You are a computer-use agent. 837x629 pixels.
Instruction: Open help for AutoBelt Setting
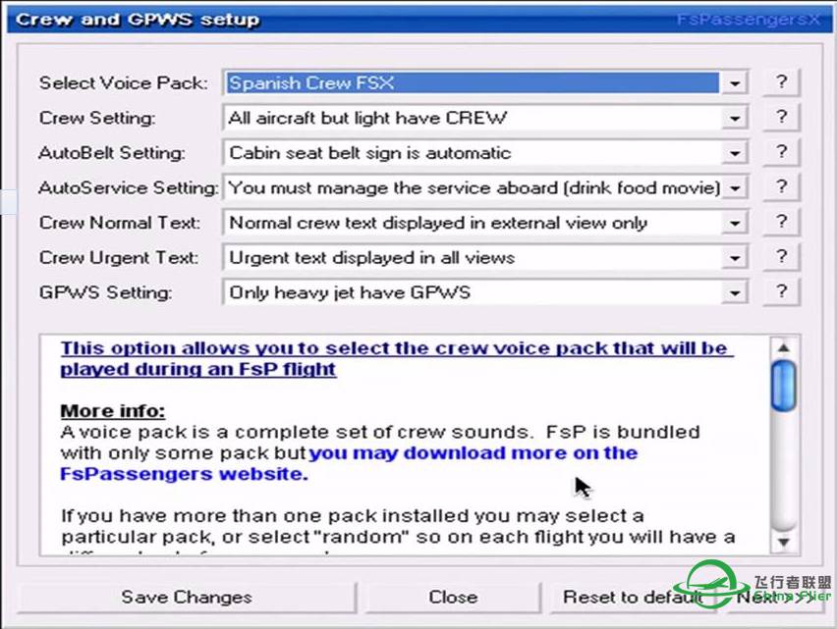pos(781,152)
